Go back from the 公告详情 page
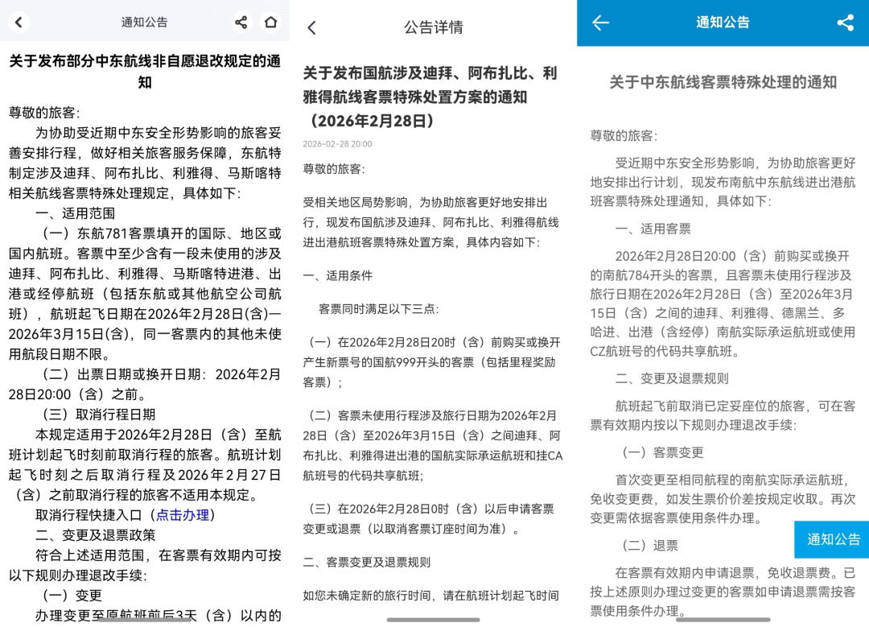The image size is (869, 627). pyautogui.click(x=312, y=28)
